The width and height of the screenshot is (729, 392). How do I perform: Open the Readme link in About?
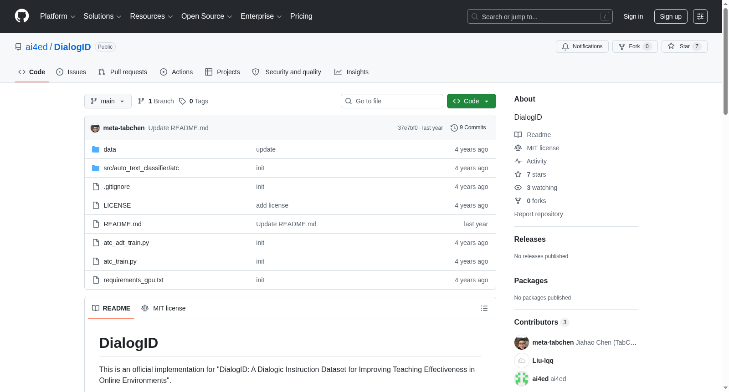(x=533, y=135)
